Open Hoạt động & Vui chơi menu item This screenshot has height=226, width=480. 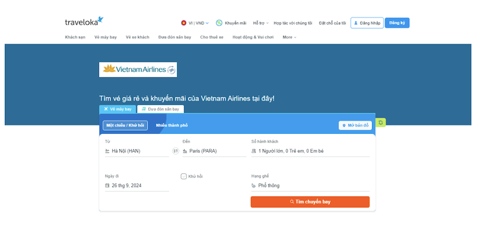(x=253, y=37)
